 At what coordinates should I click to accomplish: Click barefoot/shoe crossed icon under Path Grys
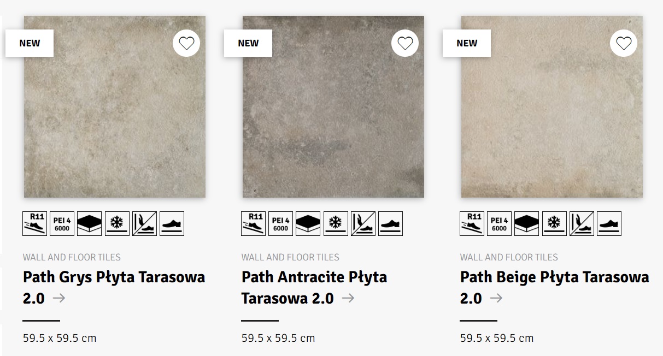click(144, 223)
